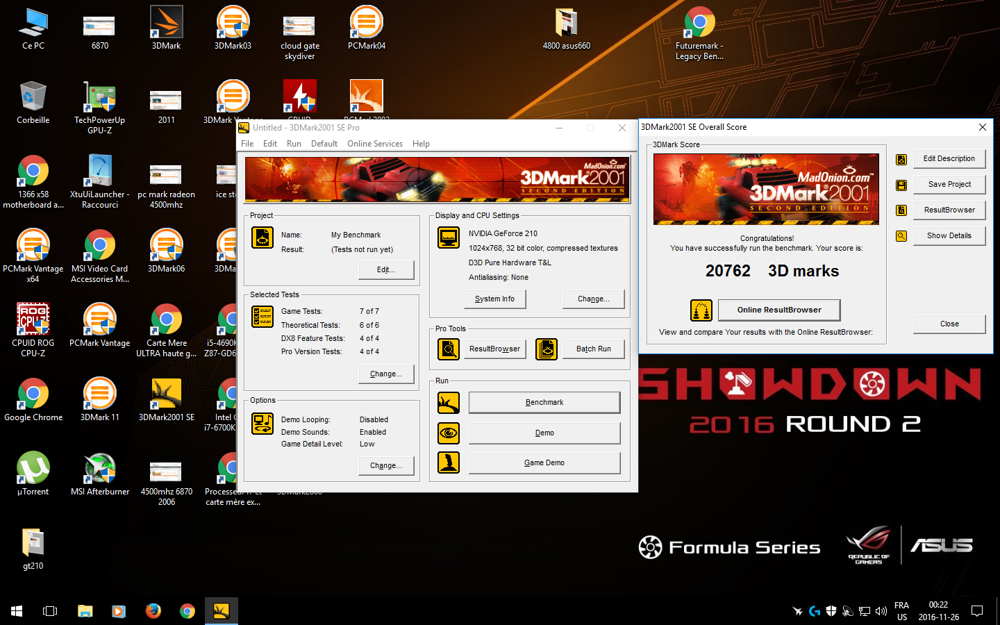The height and width of the screenshot is (625, 1000).
Task: Click the Save Project button
Action: [949, 185]
